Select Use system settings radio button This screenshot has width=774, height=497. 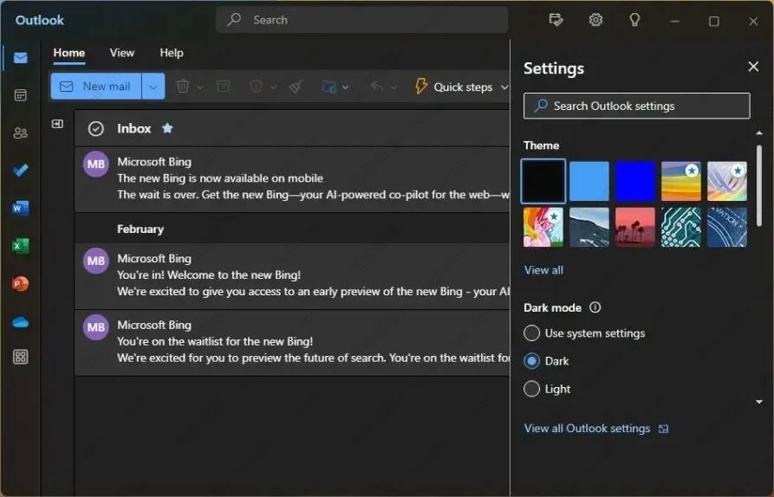[531, 332]
